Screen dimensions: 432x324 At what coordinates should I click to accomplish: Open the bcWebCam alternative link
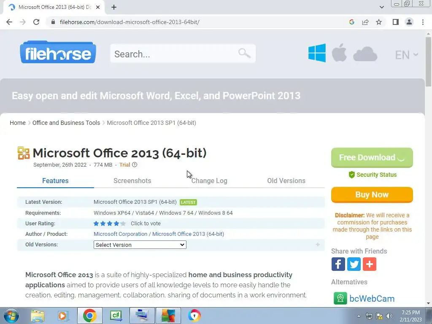pyautogui.click(x=372, y=299)
